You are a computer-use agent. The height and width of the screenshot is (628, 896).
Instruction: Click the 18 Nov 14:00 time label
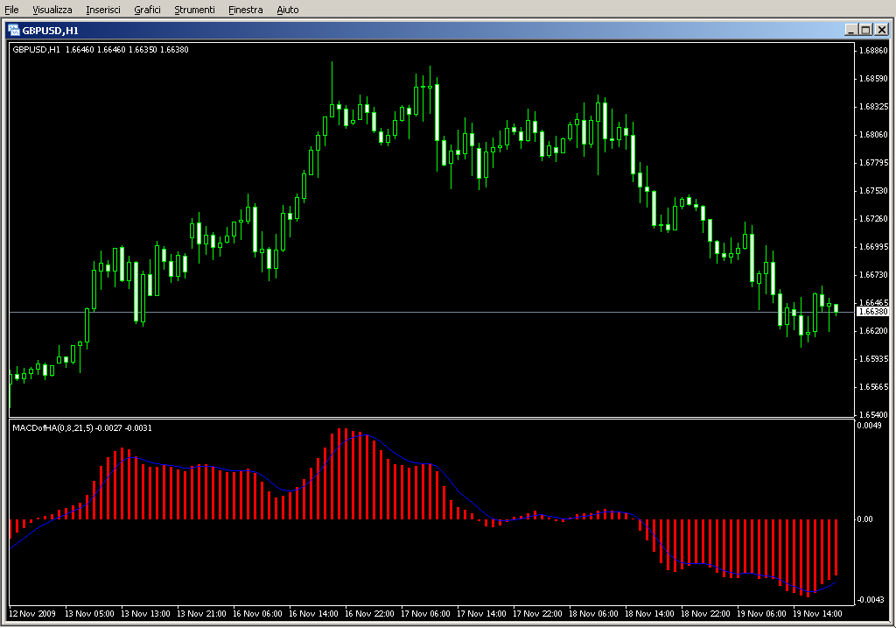click(649, 614)
